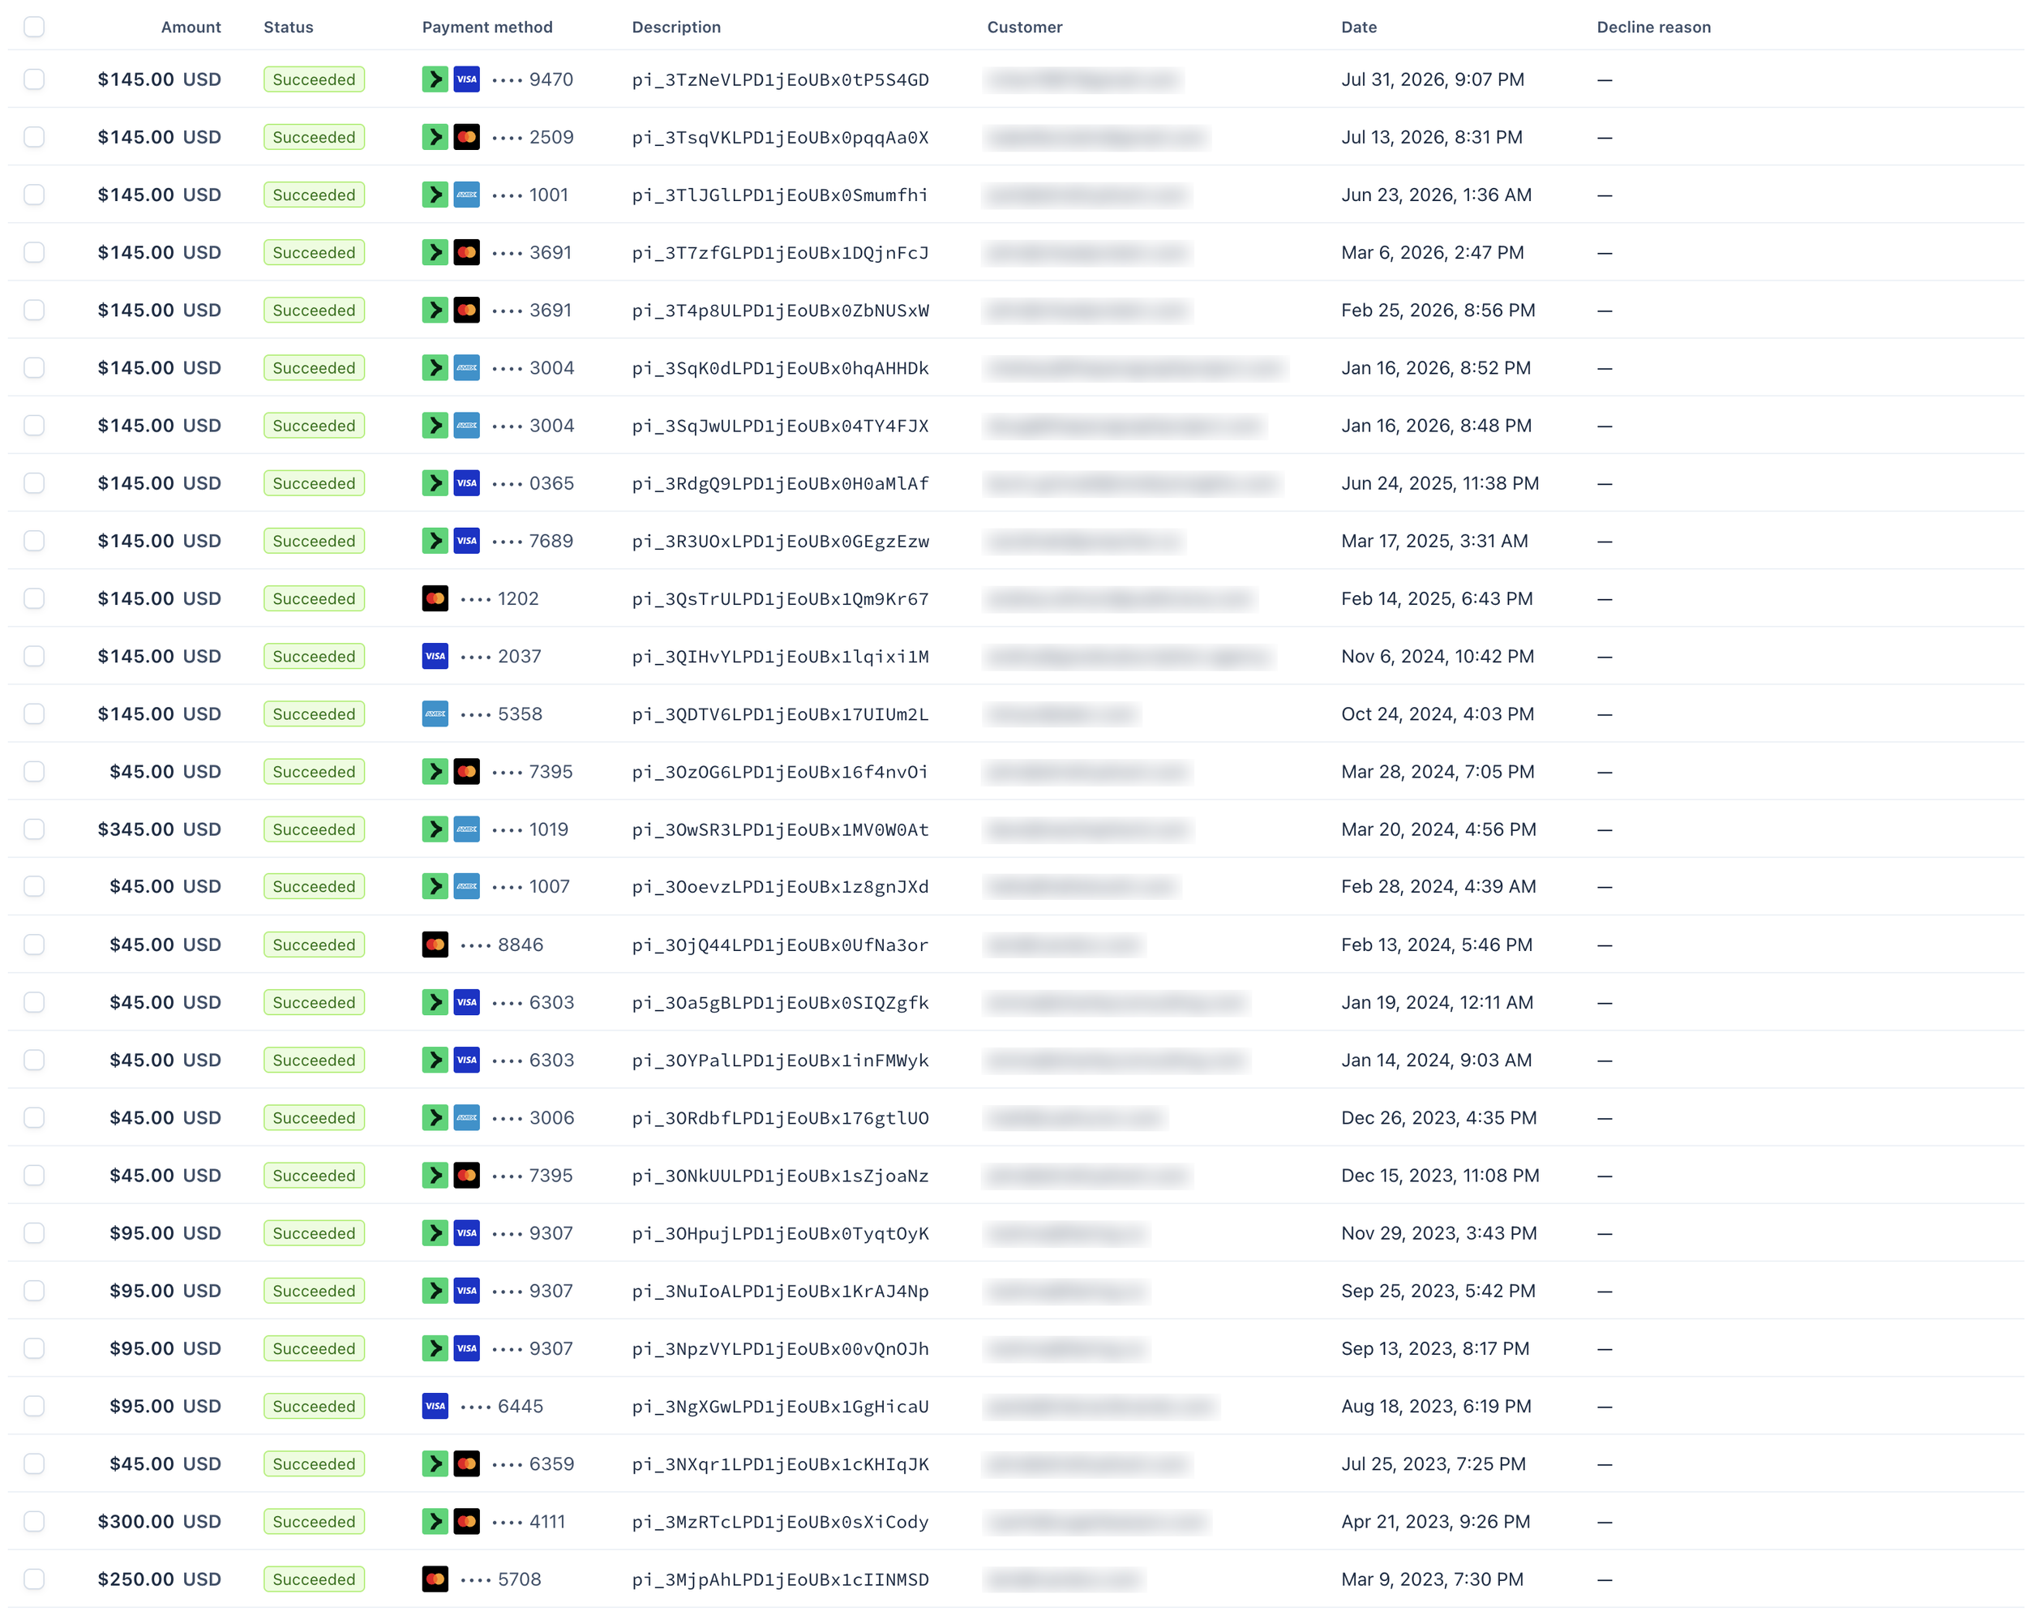Click the Mastercard icon on Mar 6, 2026 row
This screenshot has height=1611, width=2027.
pos(466,252)
